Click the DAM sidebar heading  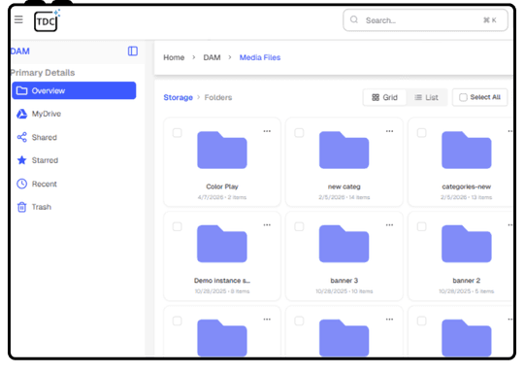pos(20,51)
